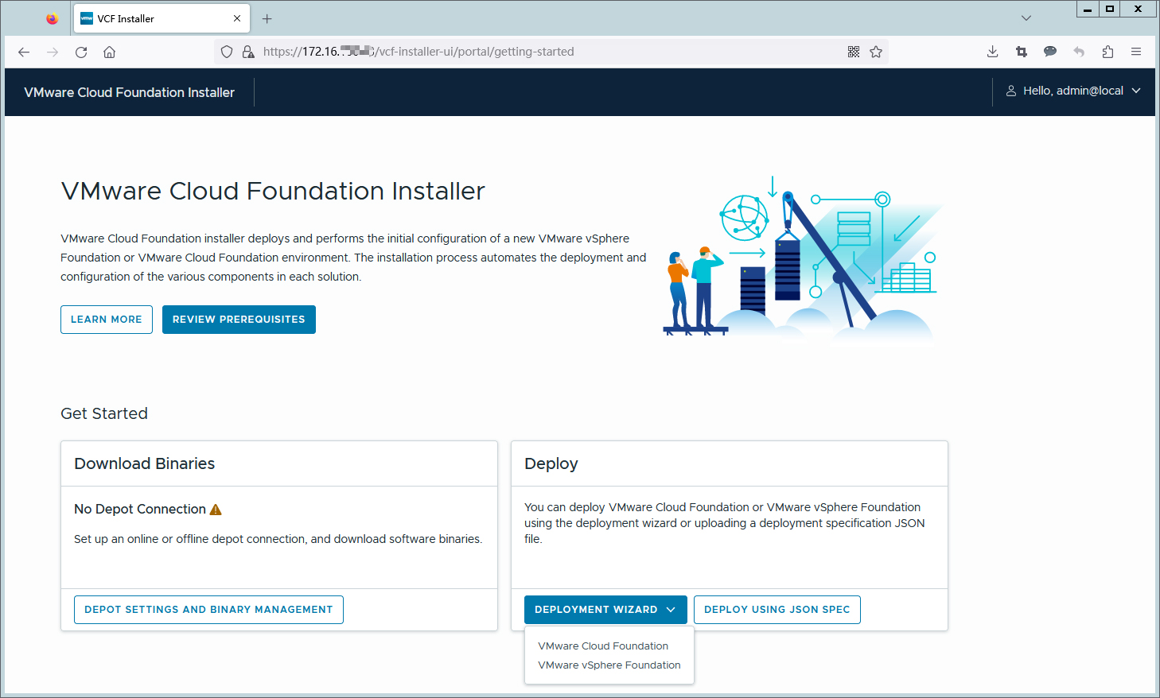Click the undo arrow toolbar icon
The height and width of the screenshot is (698, 1160).
pos(1079,52)
